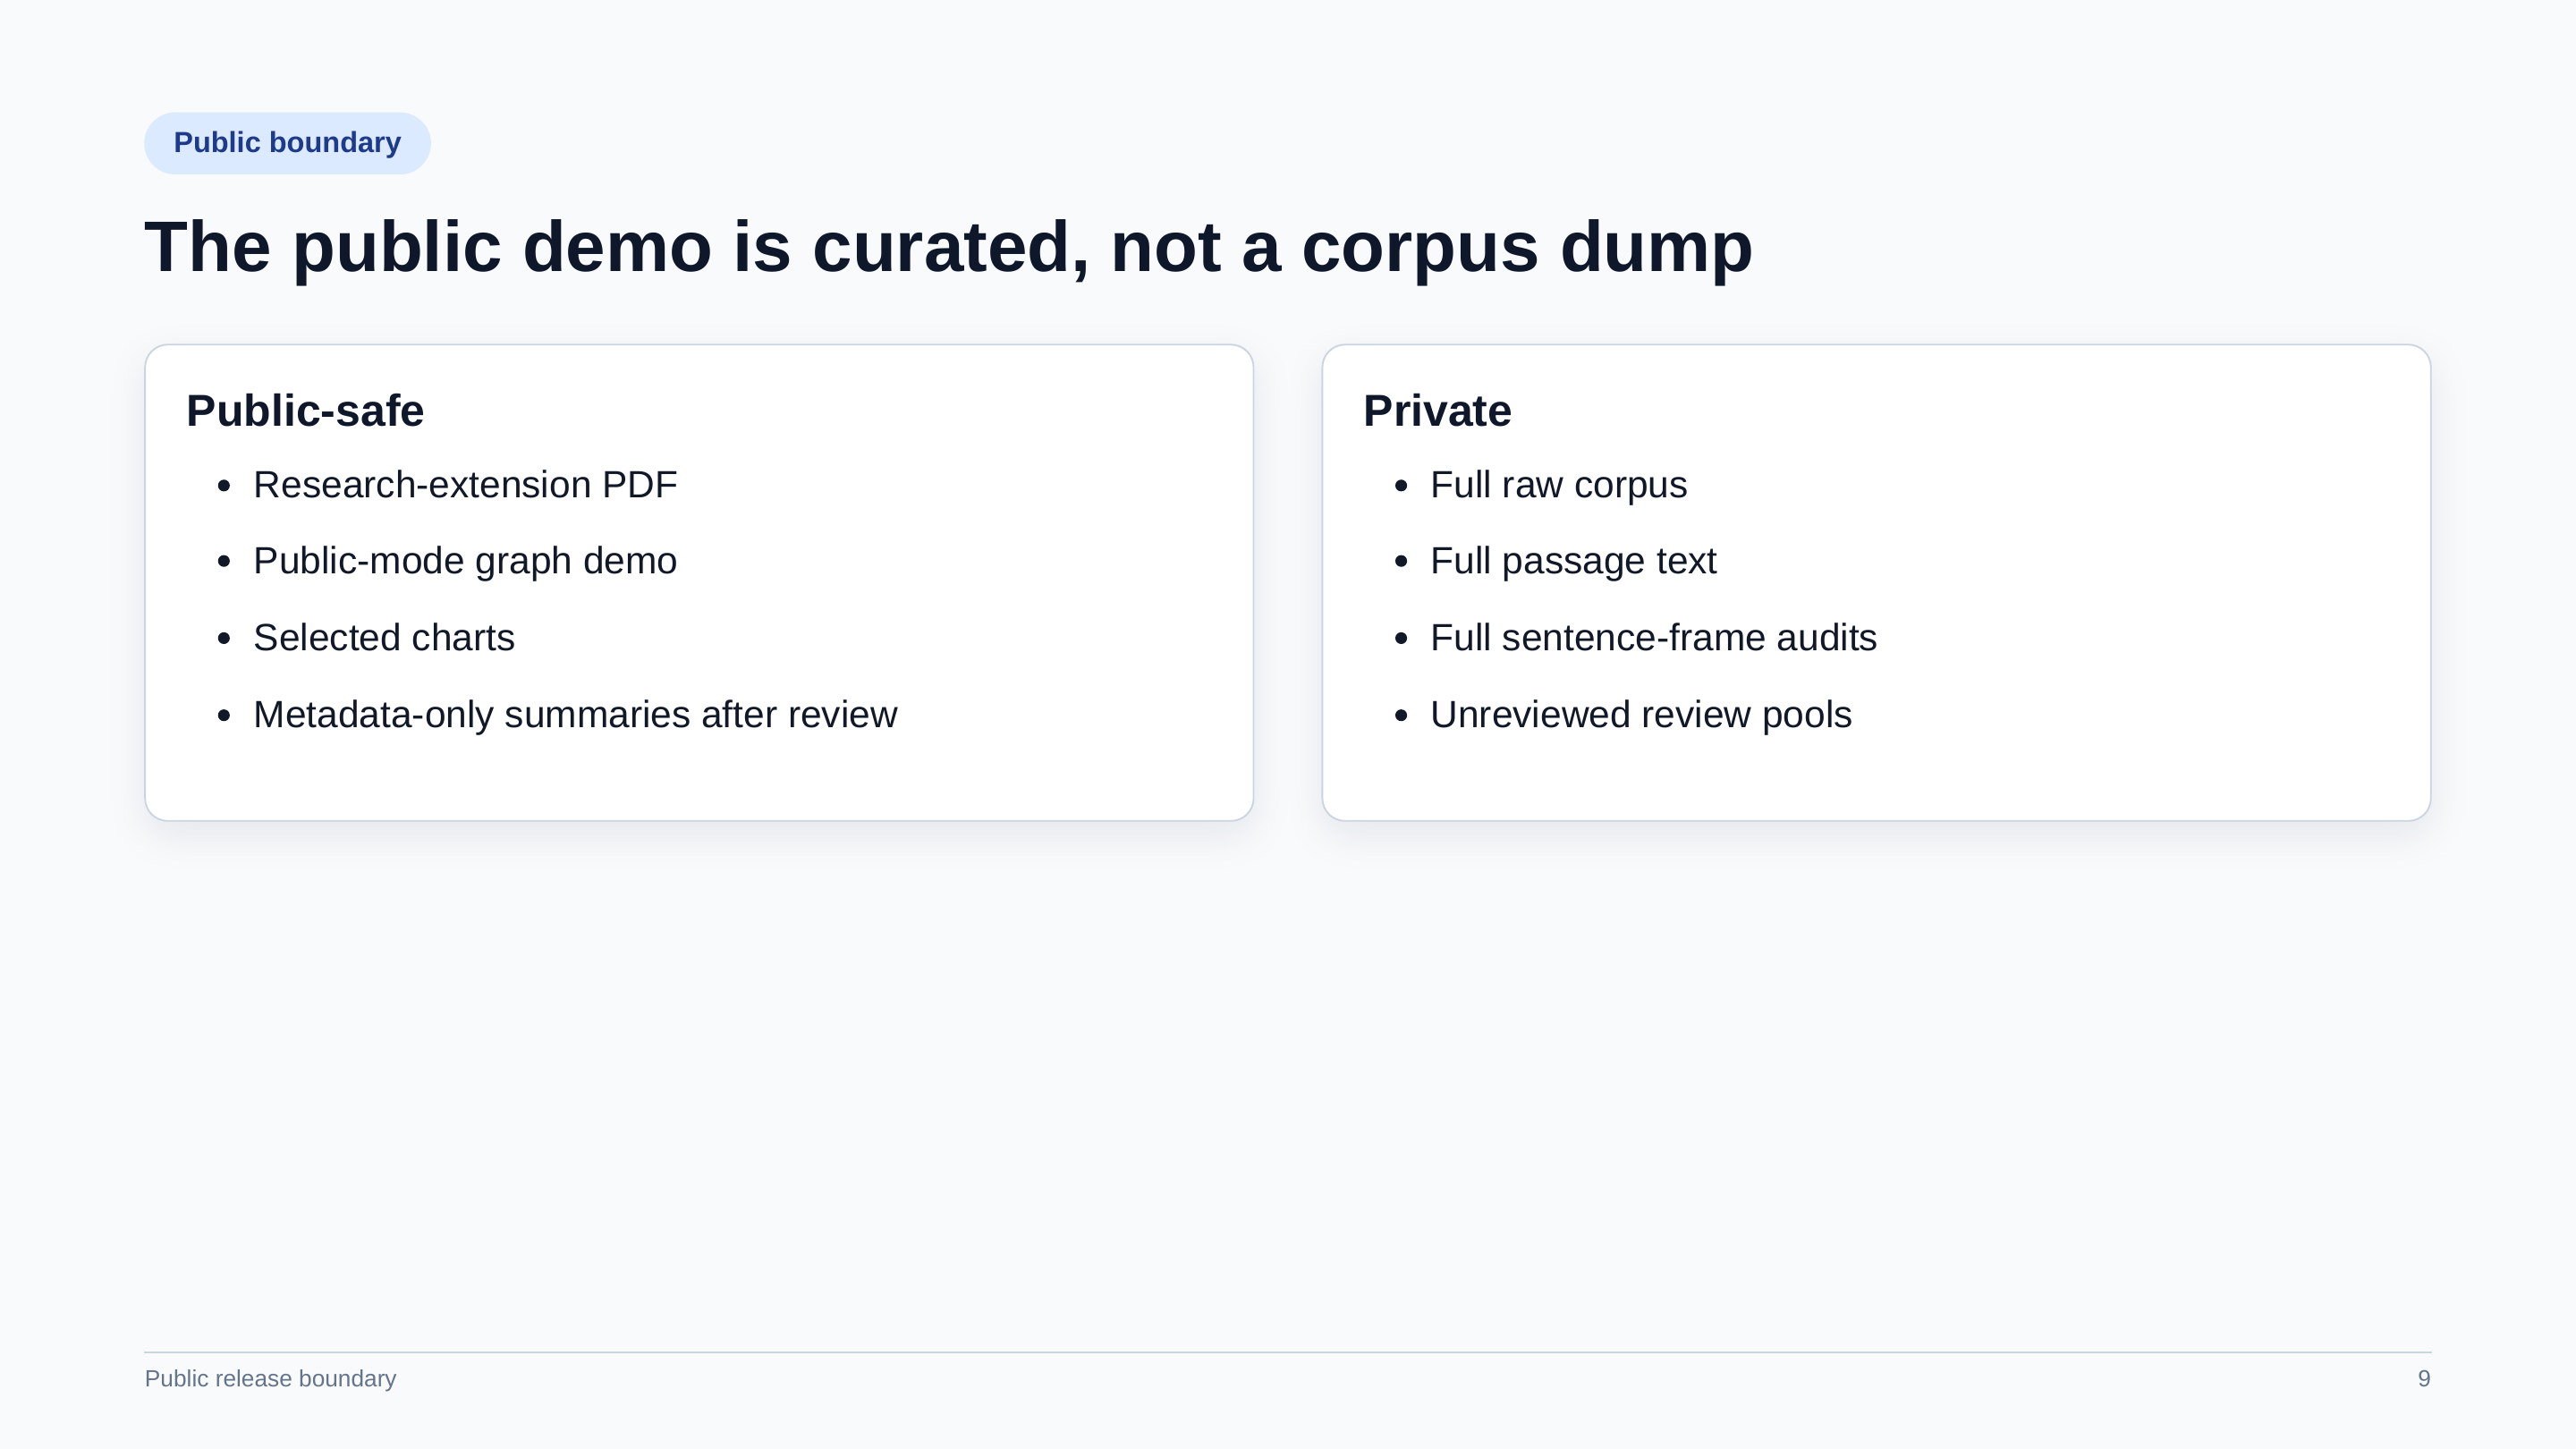The width and height of the screenshot is (2576, 1449).
Task: Click empty area inside Public-safe card
Action: pos(1050,600)
